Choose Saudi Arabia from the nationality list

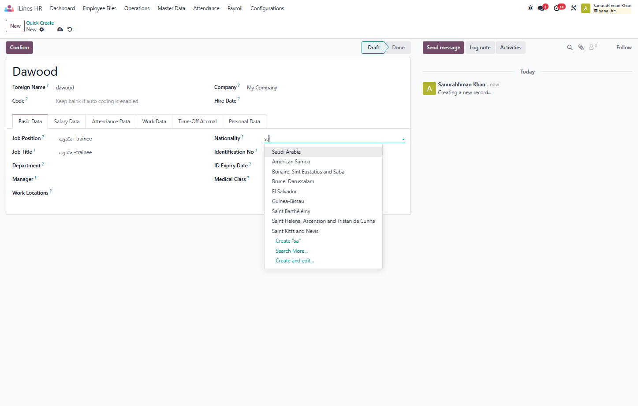[x=323, y=152]
